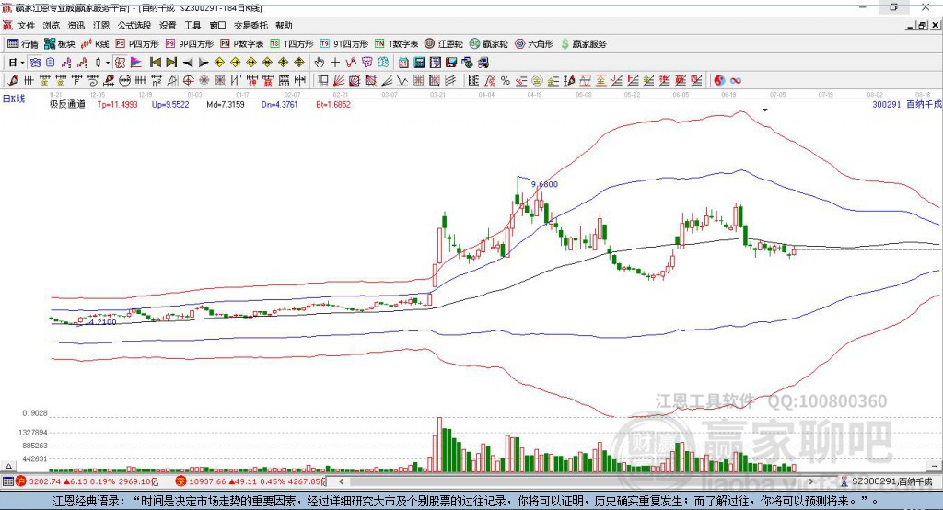
Task: Click the Tp=11.4993 indicator value
Action: pyautogui.click(x=117, y=105)
